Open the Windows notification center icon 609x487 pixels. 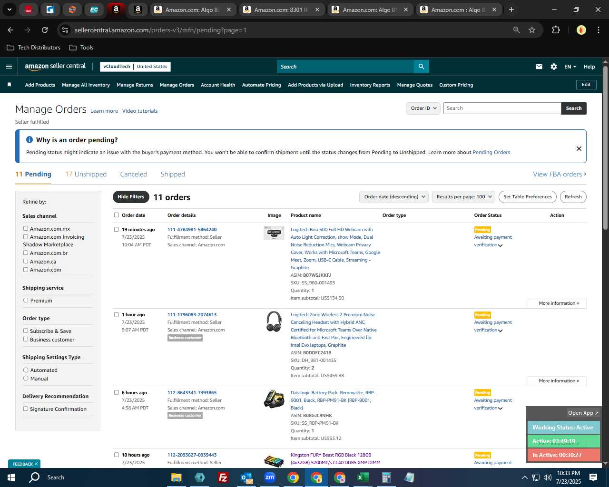coord(593,477)
